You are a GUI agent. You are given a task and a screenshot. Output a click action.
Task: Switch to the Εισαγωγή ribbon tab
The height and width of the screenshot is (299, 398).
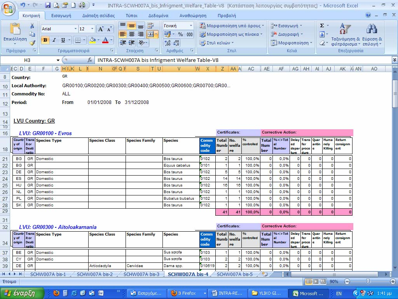point(61,16)
